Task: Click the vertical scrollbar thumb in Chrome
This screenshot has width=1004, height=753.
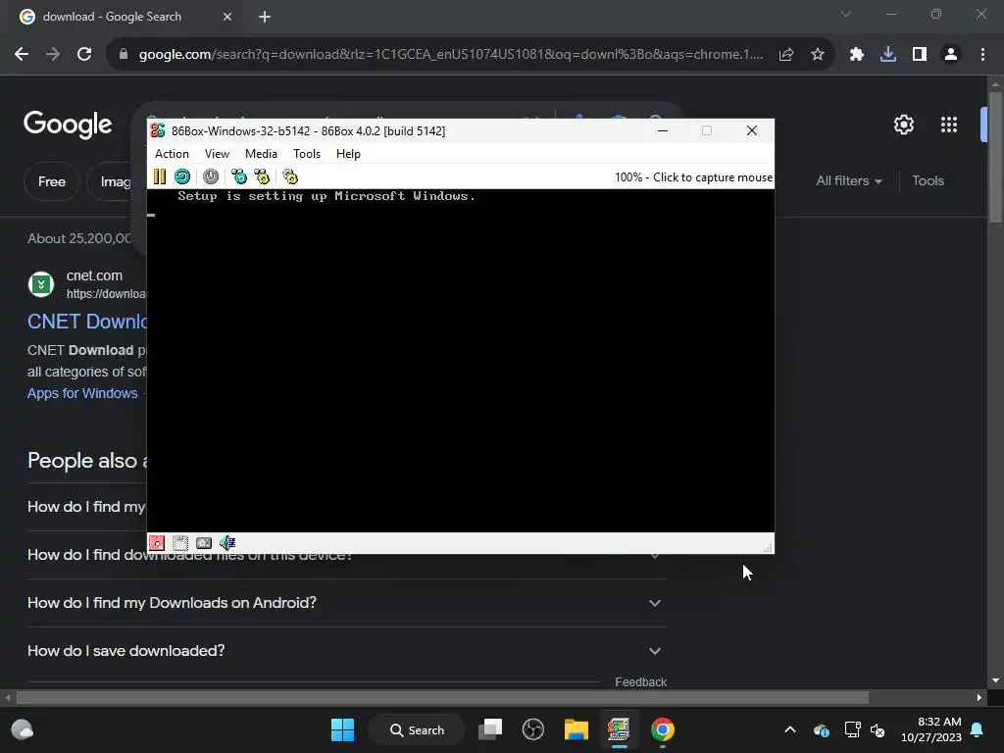Action: (995, 158)
